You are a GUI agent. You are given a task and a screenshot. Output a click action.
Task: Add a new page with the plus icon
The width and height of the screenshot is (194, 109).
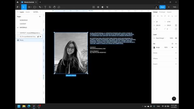click(40, 16)
